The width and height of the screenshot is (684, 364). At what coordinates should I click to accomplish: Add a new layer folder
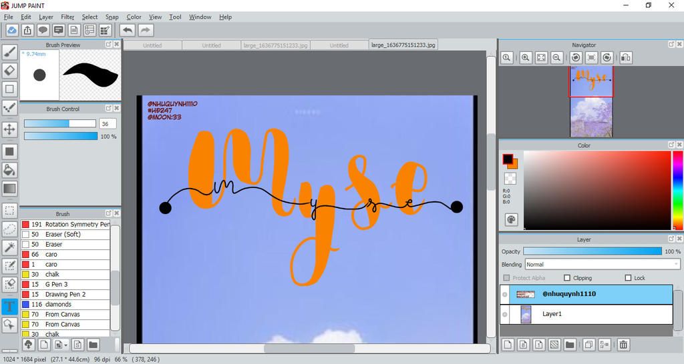pos(569,345)
